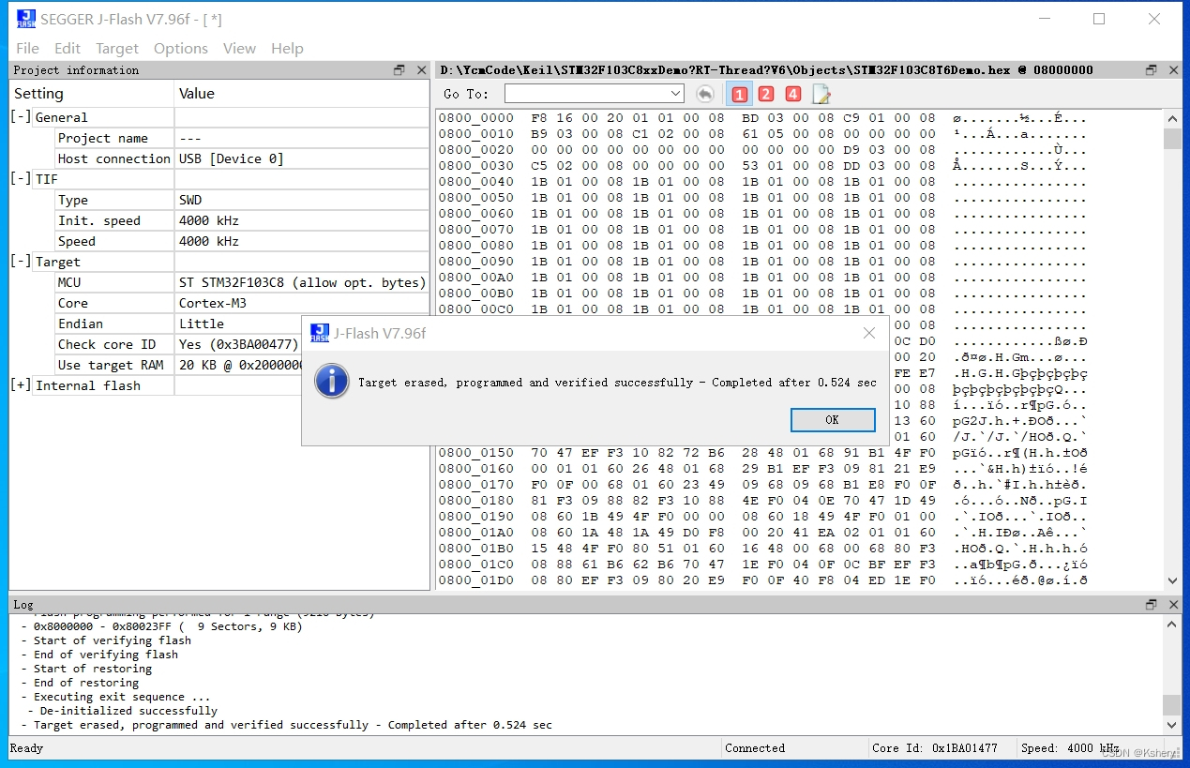Click log line 'De-initialized successfully'
Image resolution: width=1190 pixels, height=768 pixels.
tap(128, 711)
